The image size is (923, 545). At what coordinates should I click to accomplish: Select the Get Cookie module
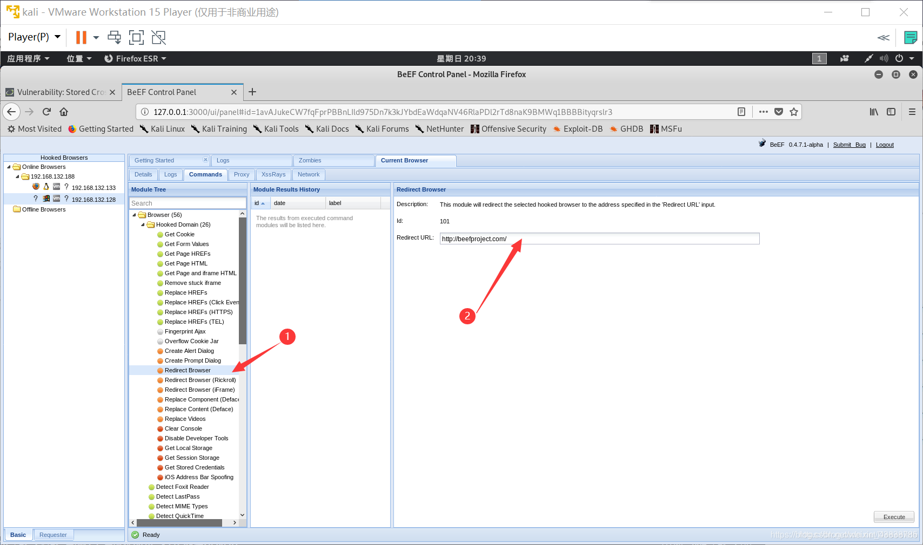179,234
